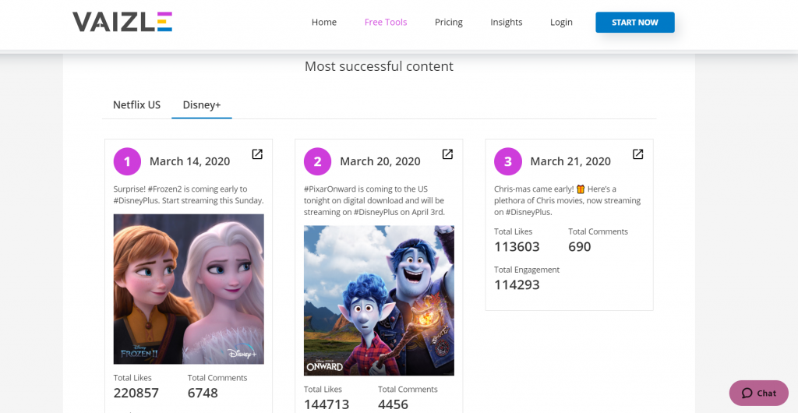Click comments value 6748
The width and height of the screenshot is (798, 413).
pyautogui.click(x=203, y=394)
